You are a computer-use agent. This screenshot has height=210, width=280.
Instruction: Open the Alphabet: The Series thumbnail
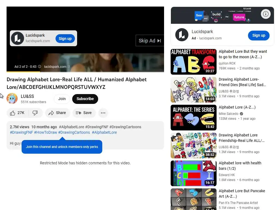click(x=194, y=118)
